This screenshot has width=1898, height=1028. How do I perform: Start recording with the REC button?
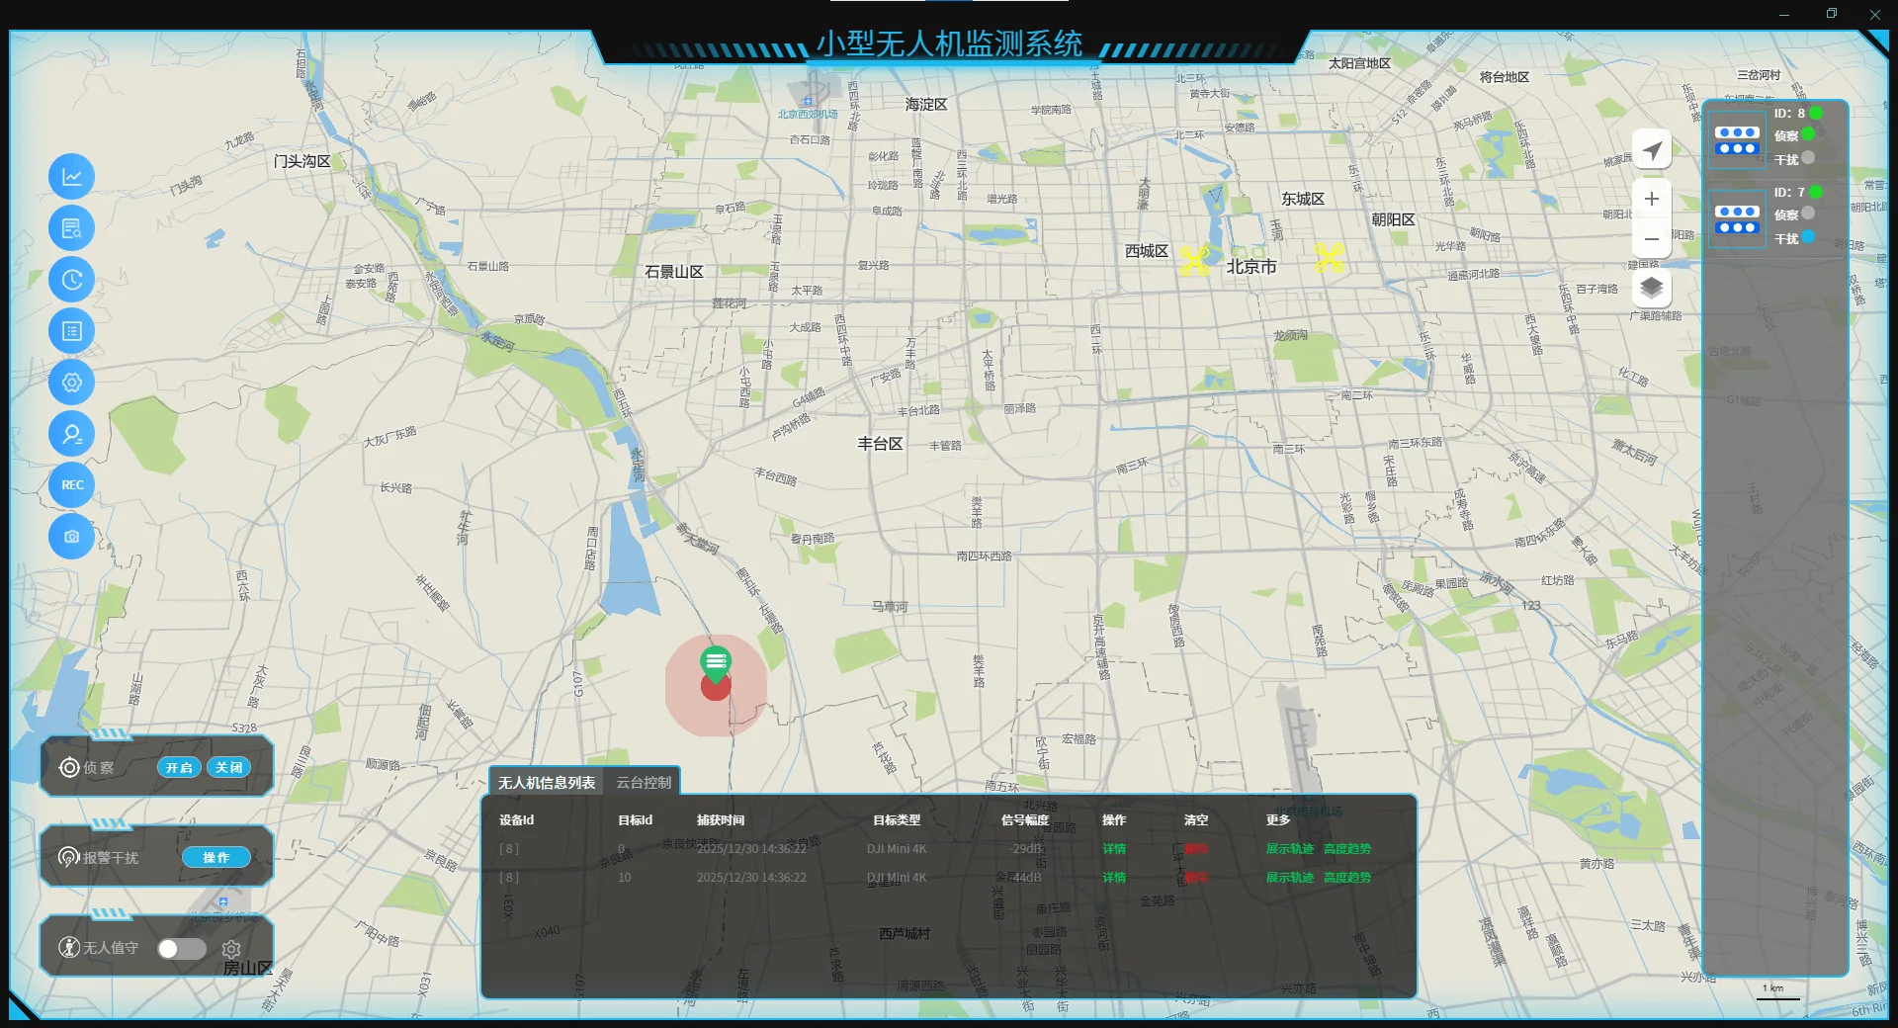click(x=72, y=485)
